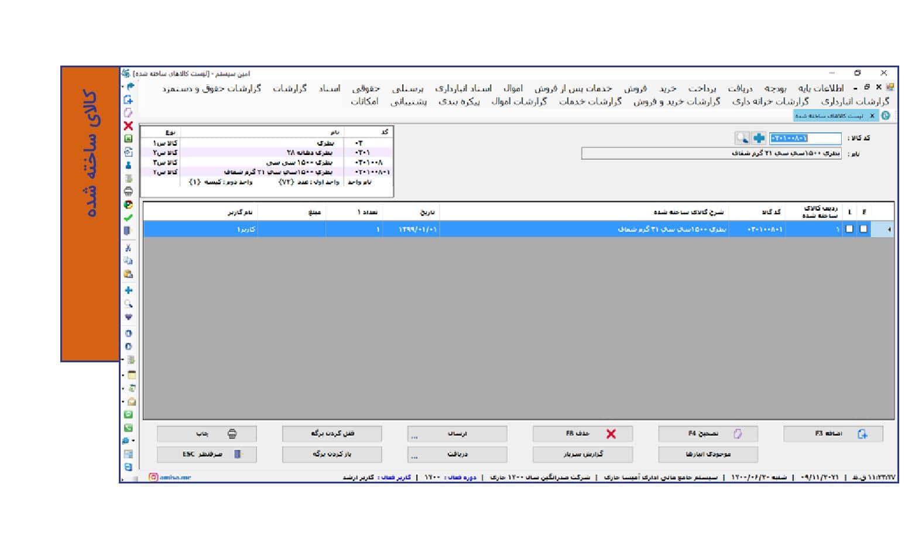Click the printer icon in left toolbar
Screen dimensions: 915x549
click(128, 191)
